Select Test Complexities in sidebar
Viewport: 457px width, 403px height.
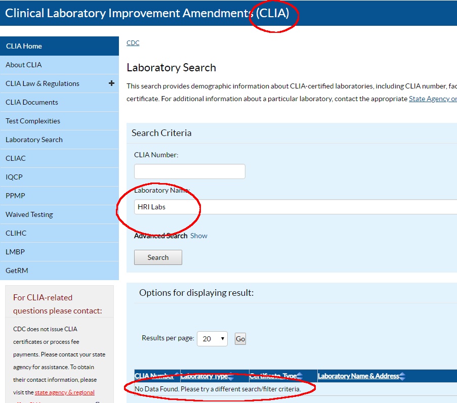click(33, 121)
